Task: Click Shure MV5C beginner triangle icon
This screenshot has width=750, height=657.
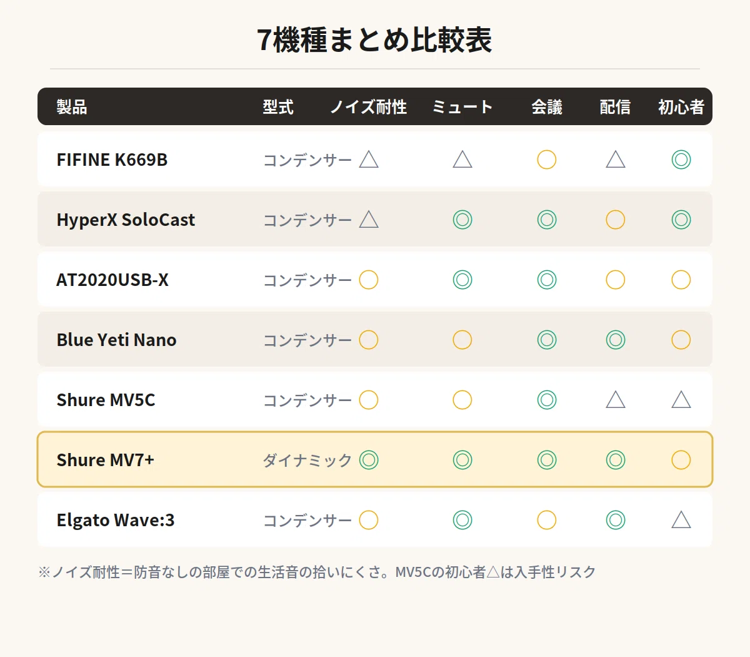Action: pos(681,400)
